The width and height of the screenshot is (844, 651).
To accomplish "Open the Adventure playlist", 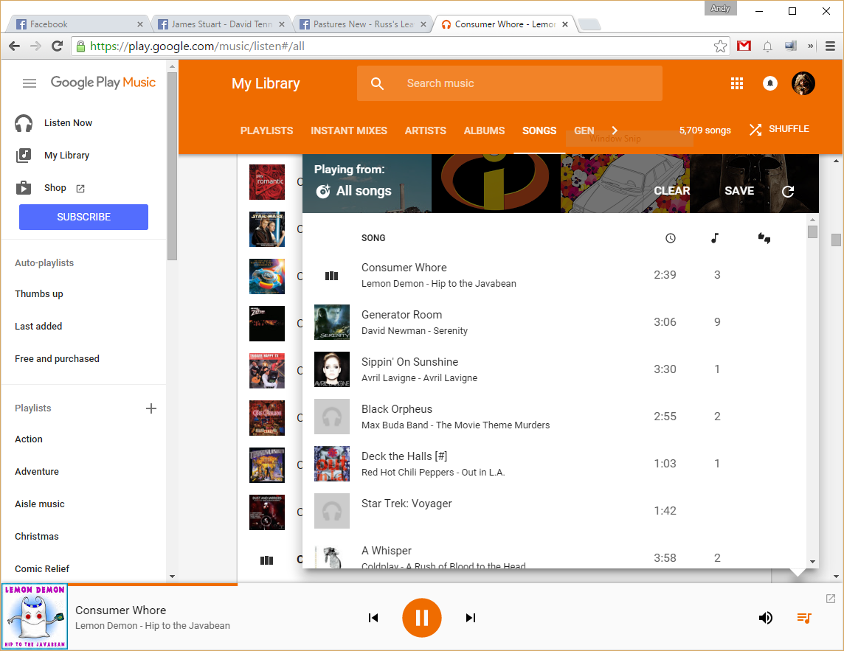I will coord(37,471).
